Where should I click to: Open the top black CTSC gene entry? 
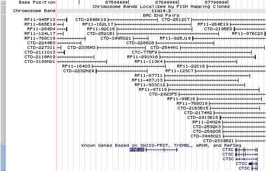[x=228, y=150]
